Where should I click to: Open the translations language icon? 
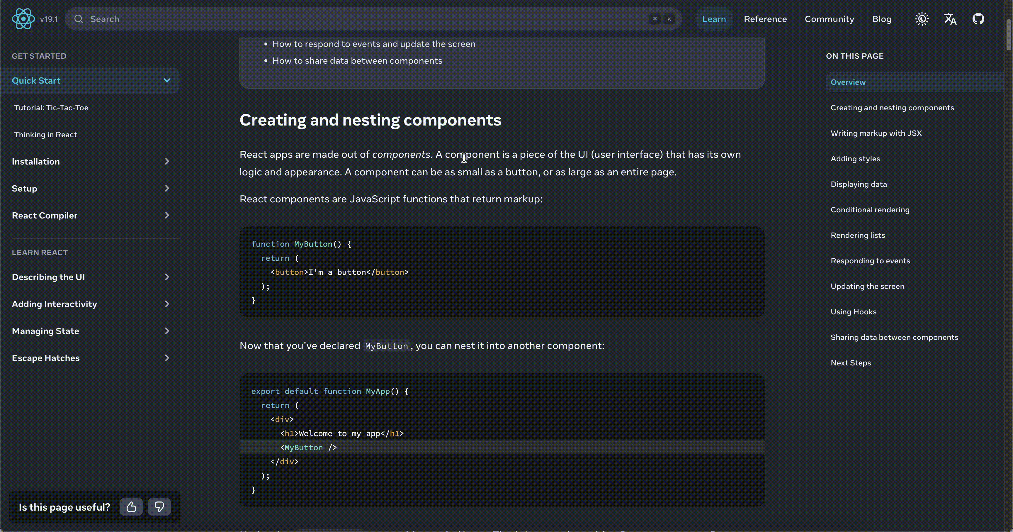[x=950, y=19]
